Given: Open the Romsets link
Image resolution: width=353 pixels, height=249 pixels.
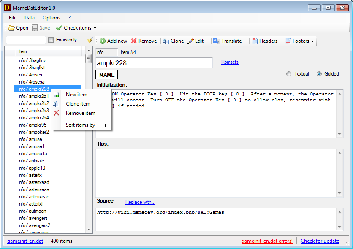Looking at the screenshot, I should pyautogui.click(x=230, y=62).
